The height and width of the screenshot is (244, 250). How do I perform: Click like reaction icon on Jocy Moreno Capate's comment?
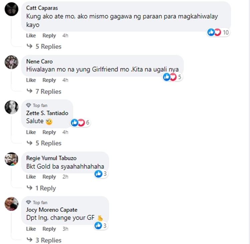(98, 226)
